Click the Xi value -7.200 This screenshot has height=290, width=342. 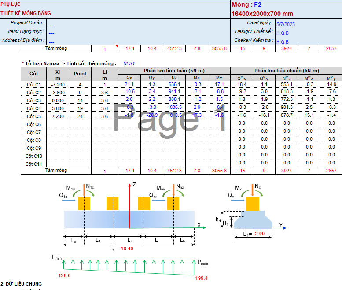coord(58,85)
